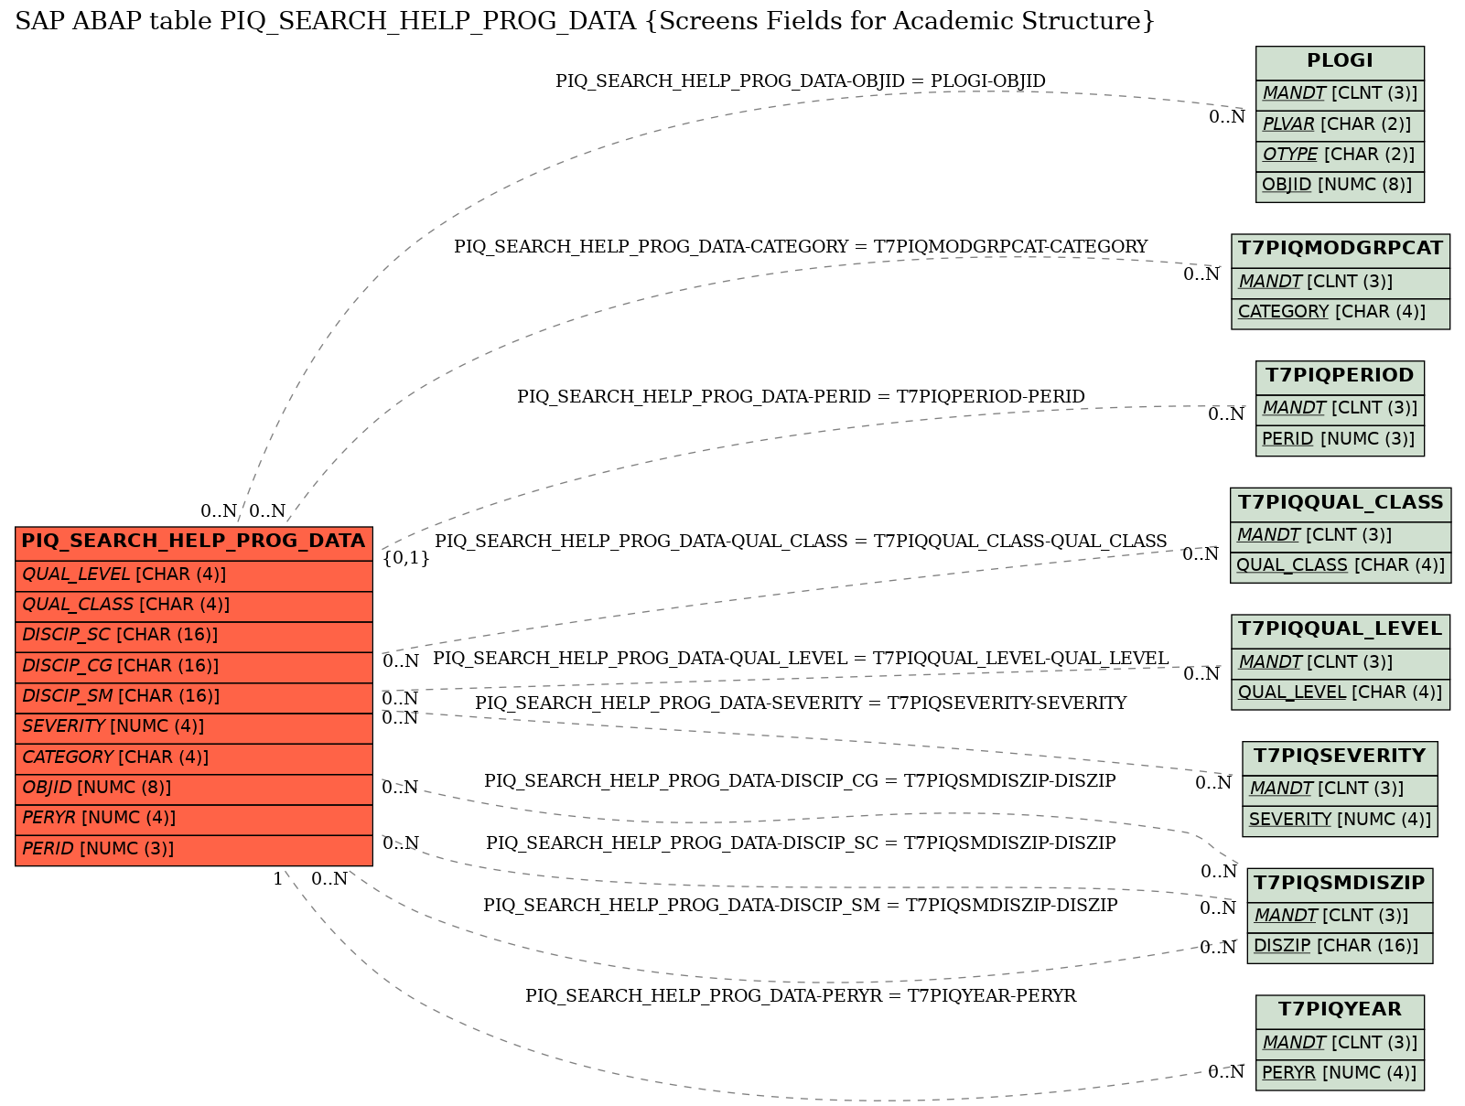
Task: Click the PIQ_SEARCH_HELP_PROG_DATA table header
Action: click(194, 542)
